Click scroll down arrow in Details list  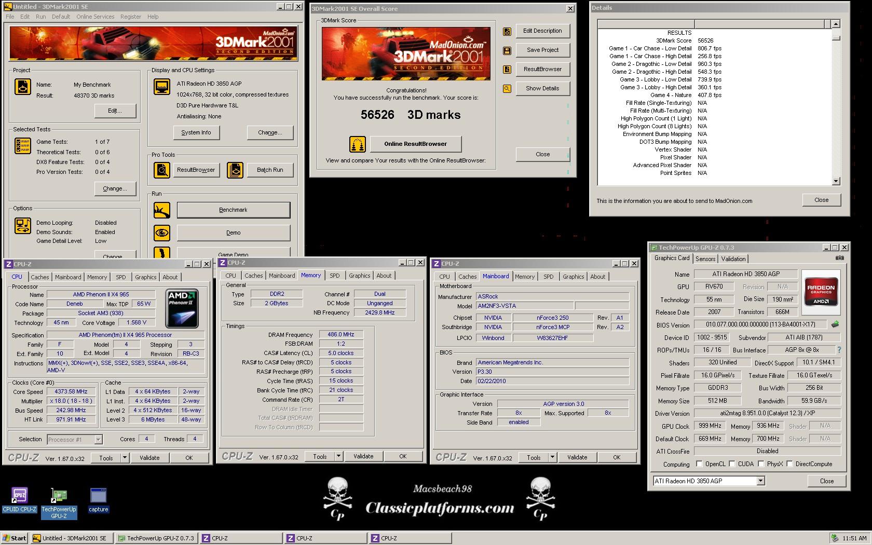pos(836,181)
